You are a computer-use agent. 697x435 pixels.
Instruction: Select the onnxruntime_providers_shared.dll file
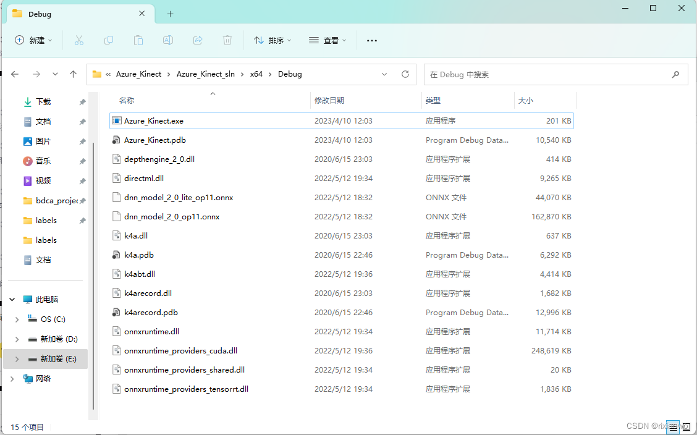pyautogui.click(x=341, y=370)
